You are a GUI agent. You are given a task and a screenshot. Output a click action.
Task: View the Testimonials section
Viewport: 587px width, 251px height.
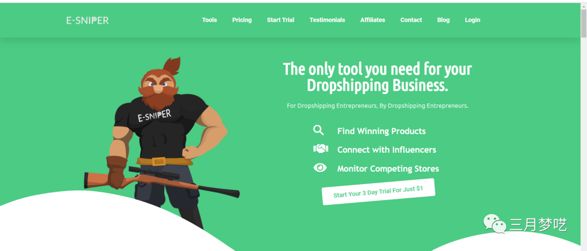pyautogui.click(x=327, y=20)
